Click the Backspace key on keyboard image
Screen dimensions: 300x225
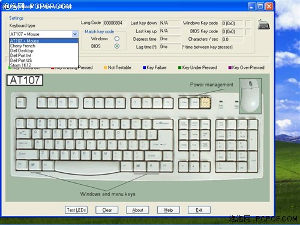point(163,124)
